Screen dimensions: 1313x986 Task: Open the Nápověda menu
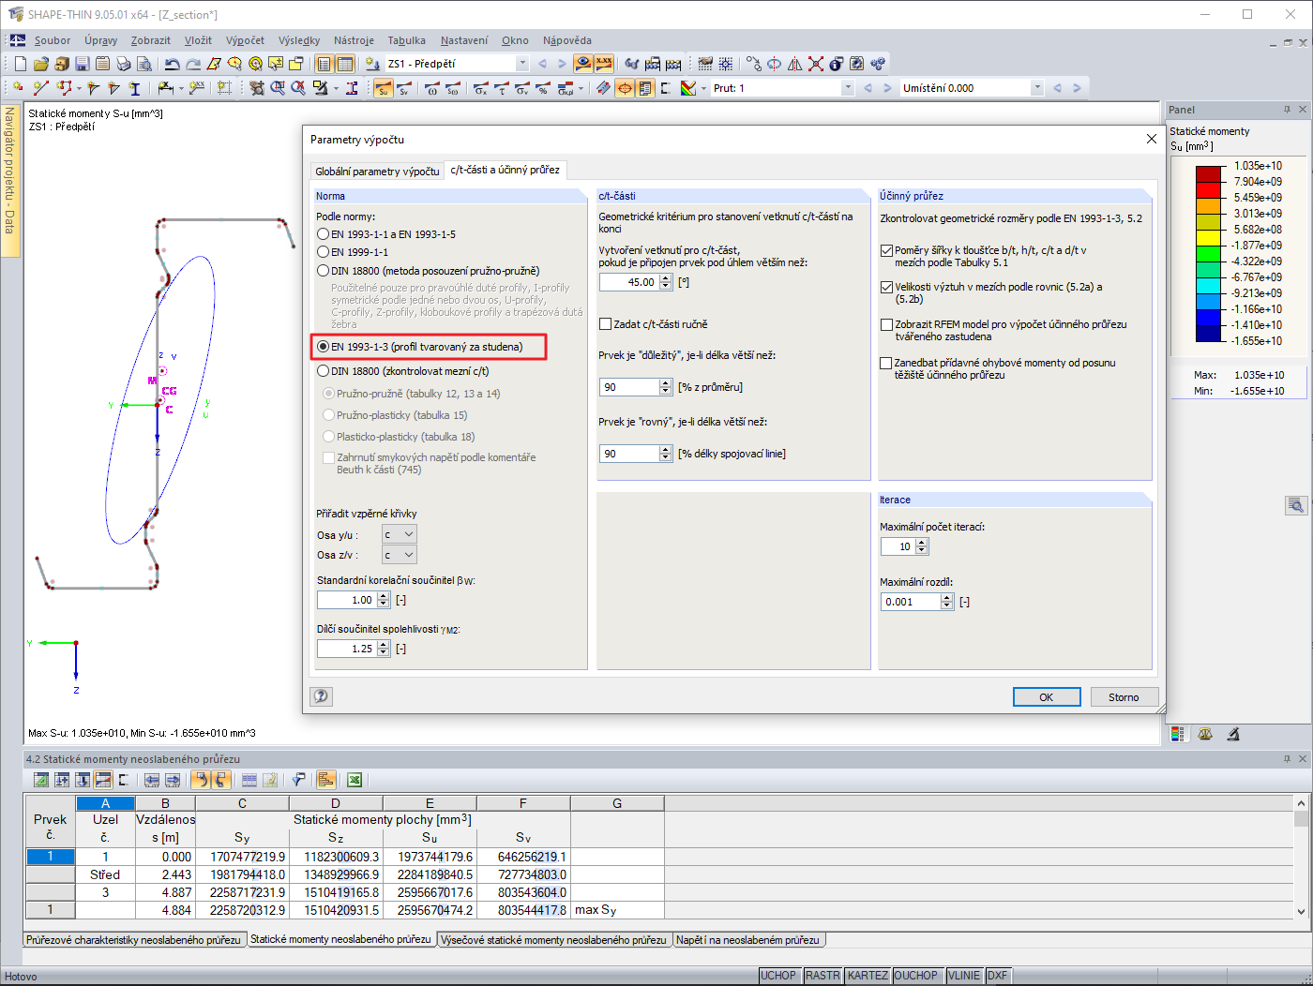(566, 40)
